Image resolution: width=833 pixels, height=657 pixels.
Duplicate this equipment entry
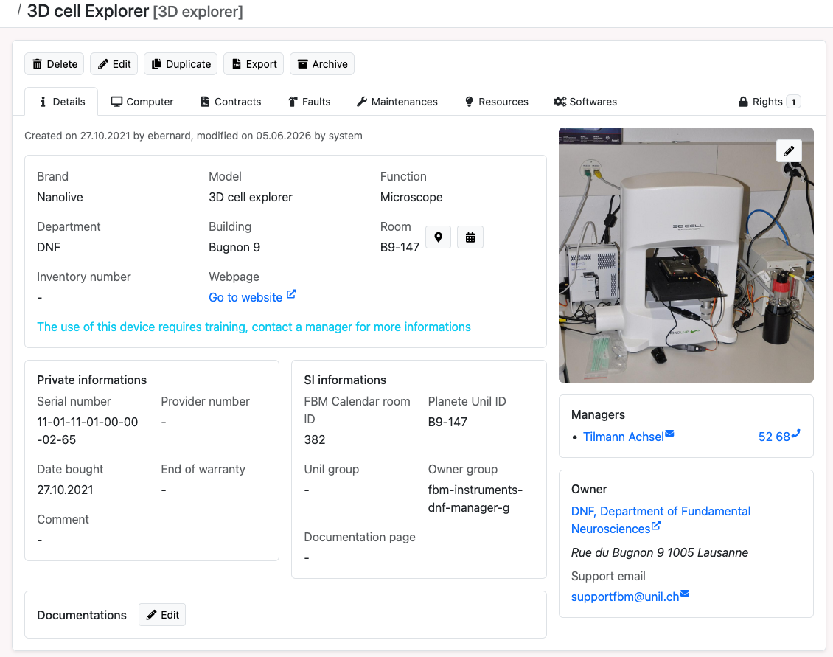[181, 64]
